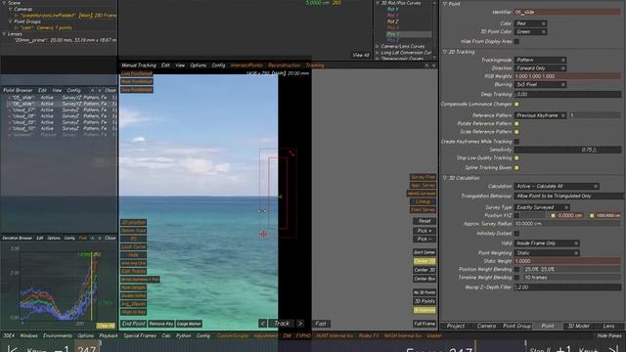Click the Full Frame button
The image size is (626, 352).
(x=424, y=324)
